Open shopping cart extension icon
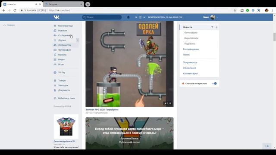 coord(259,10)
